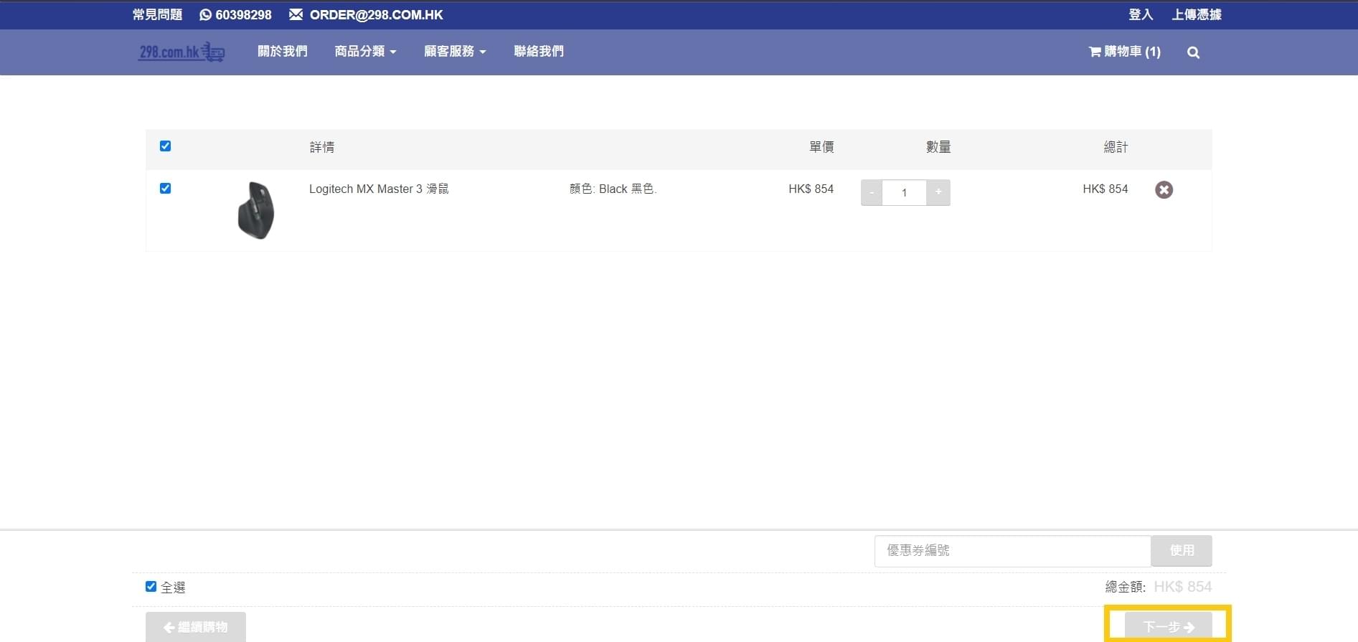Toggle the 全選 checkbox
The image size is (1358, 642).
(151, 586)
